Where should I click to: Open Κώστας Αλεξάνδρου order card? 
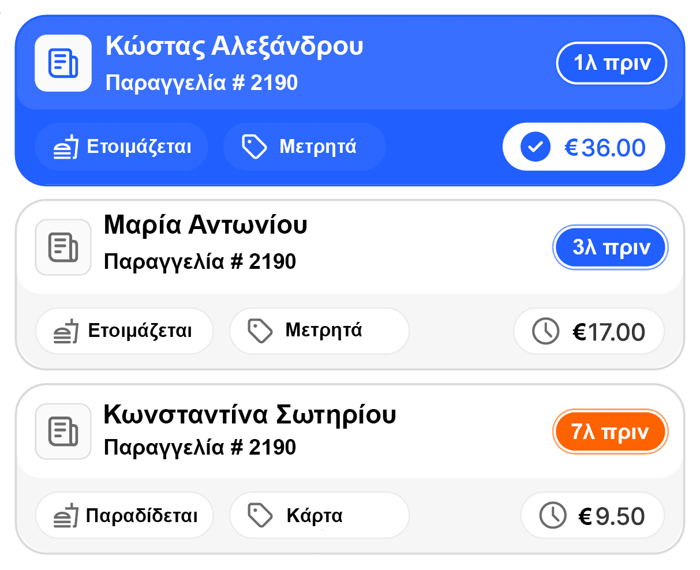[350, 101]
